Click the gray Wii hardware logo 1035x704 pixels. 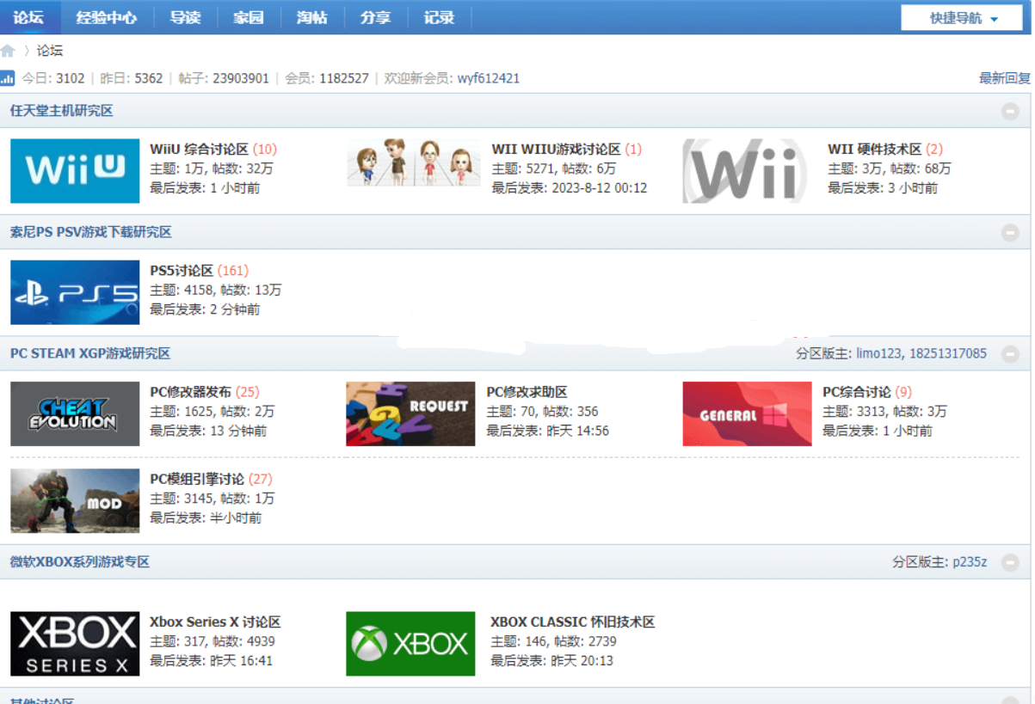pos(745,170)
